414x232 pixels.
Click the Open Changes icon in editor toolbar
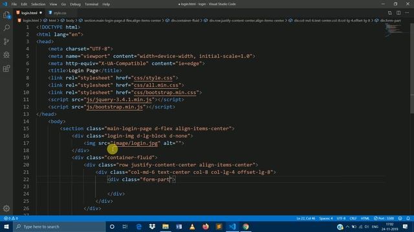389,13
